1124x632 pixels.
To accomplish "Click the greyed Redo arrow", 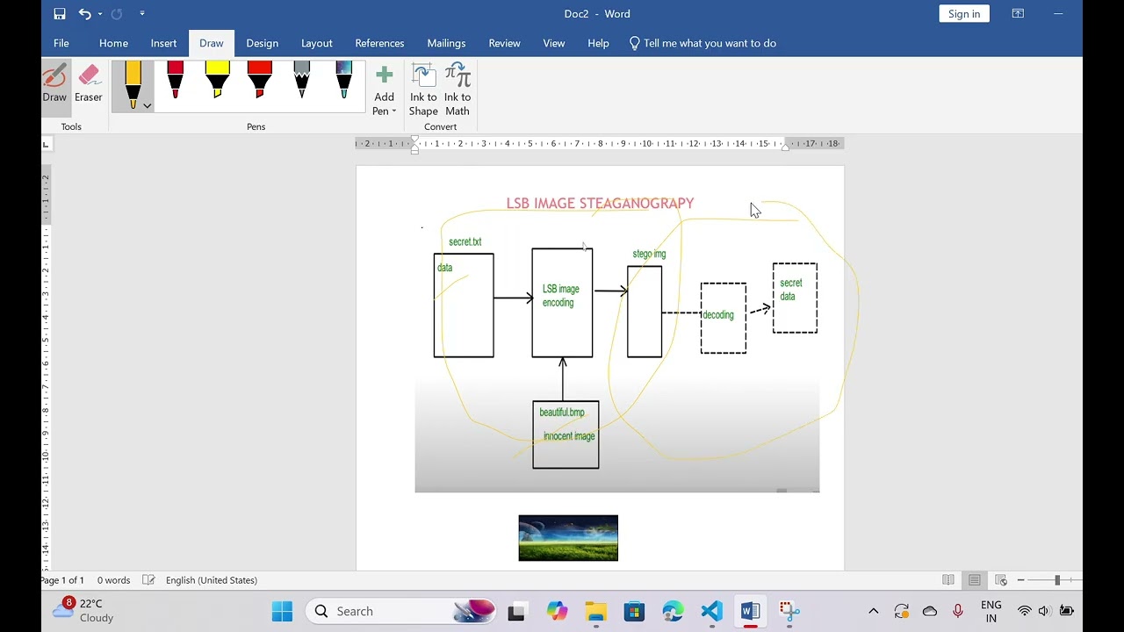I will click(116, 14).
